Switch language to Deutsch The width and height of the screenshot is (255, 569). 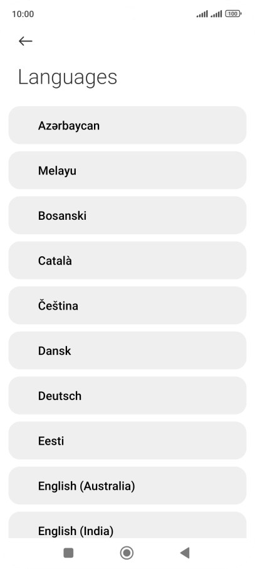128,395
